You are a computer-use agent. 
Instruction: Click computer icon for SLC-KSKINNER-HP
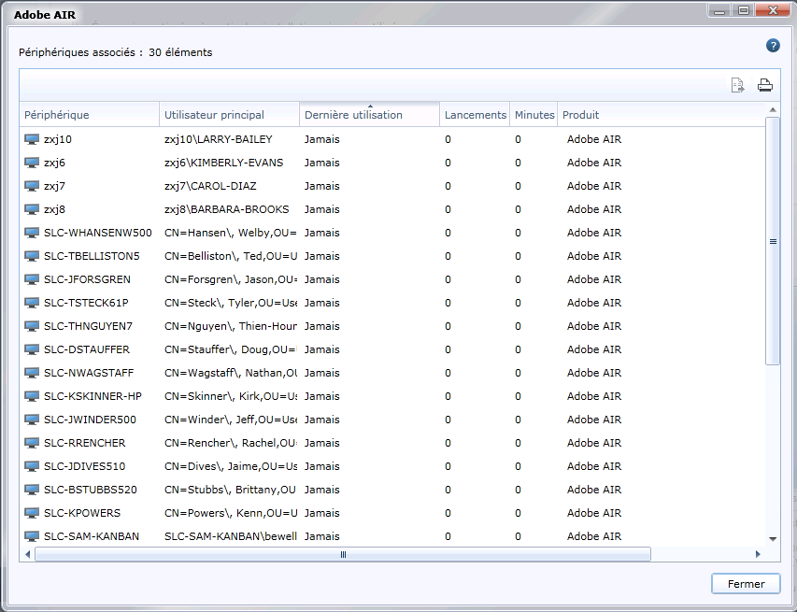[32, 396]
